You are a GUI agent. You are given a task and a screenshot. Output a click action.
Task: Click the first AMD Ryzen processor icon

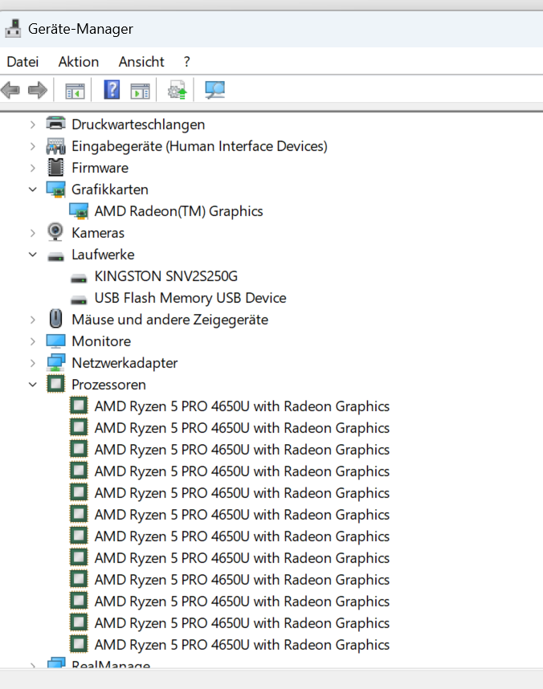79,406
